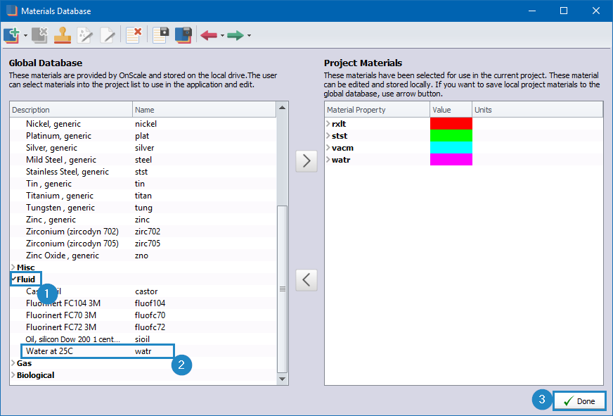The width and height of the screenshot is (613, 416).
Task: Click the Done button
Action: [x=579, y=401]
